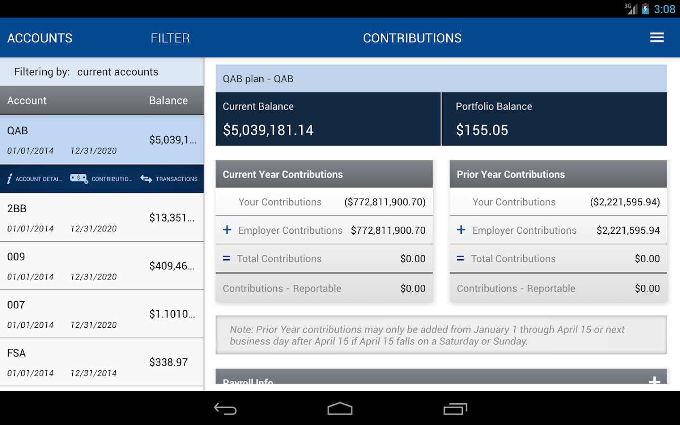Switch to the Accounts tab

(x=40, y=38)
